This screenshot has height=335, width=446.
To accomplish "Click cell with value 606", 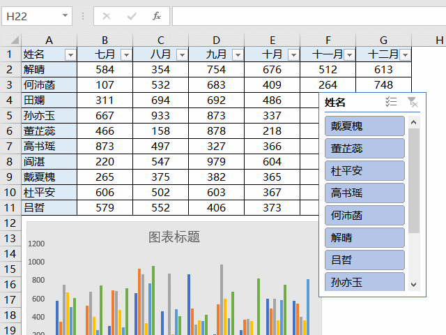I will click(105, 193).
